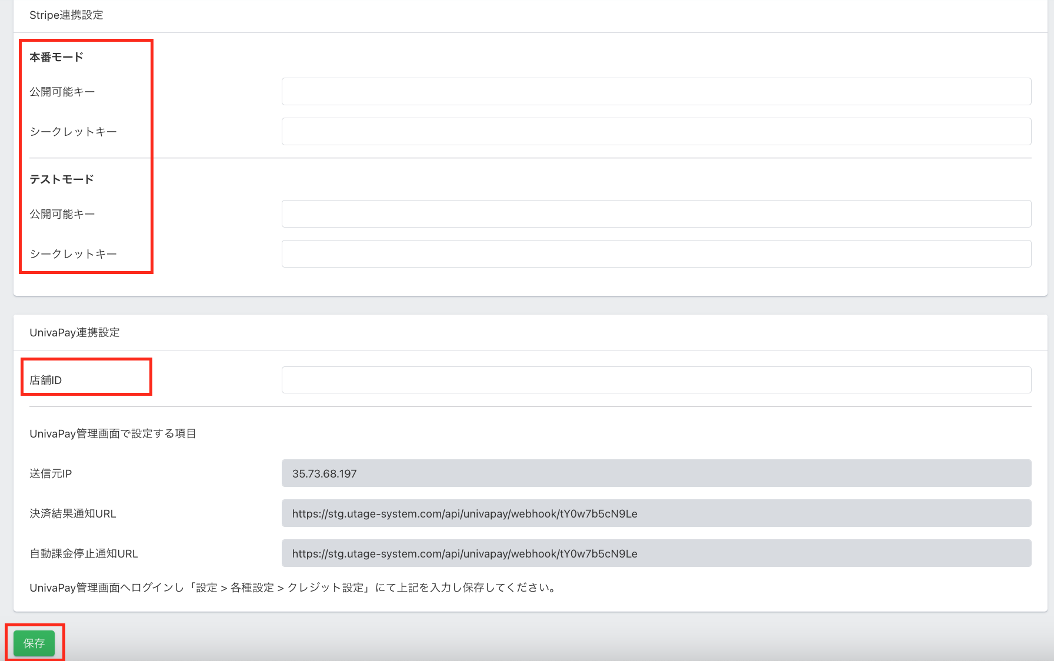The height and width of the screenshot is (661, 1054).
Task: Click the 自動課金停止通知URL label text
Action: 84,554
